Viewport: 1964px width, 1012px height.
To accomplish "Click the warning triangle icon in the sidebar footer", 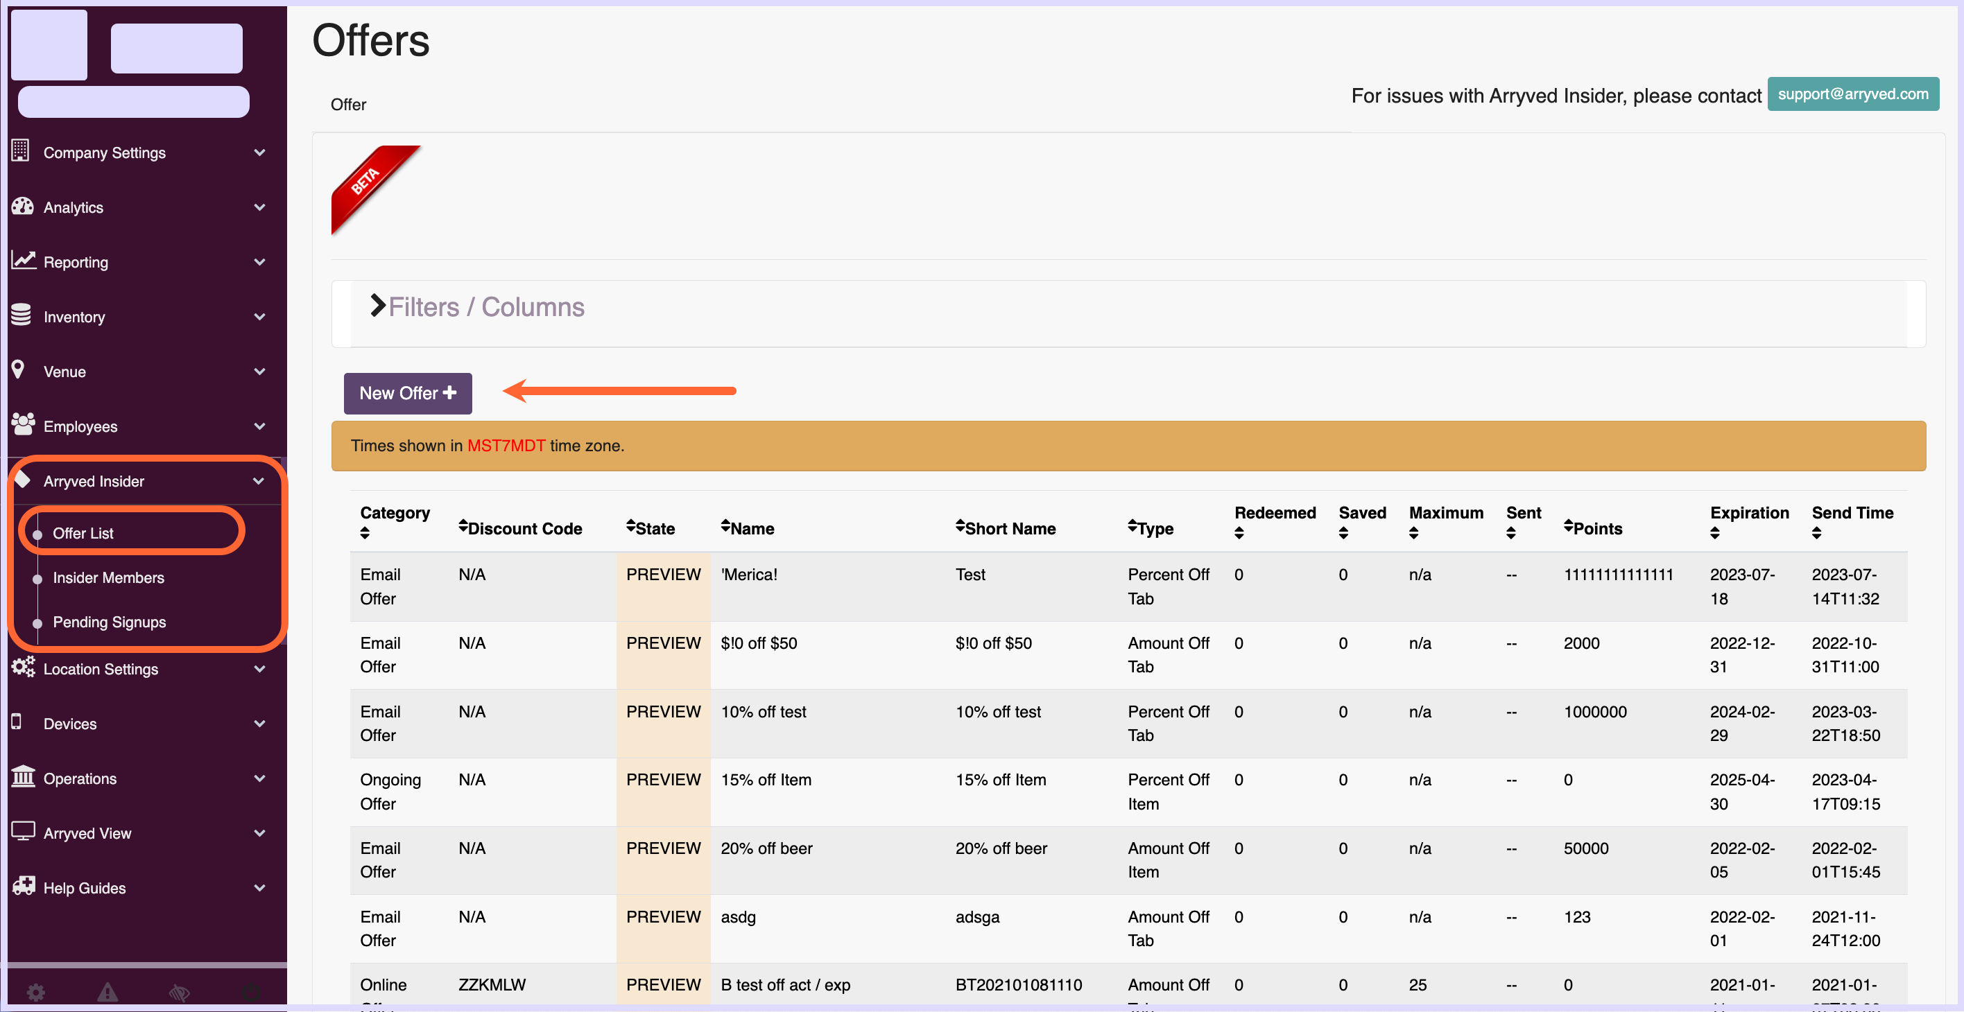I will [107, 992].
